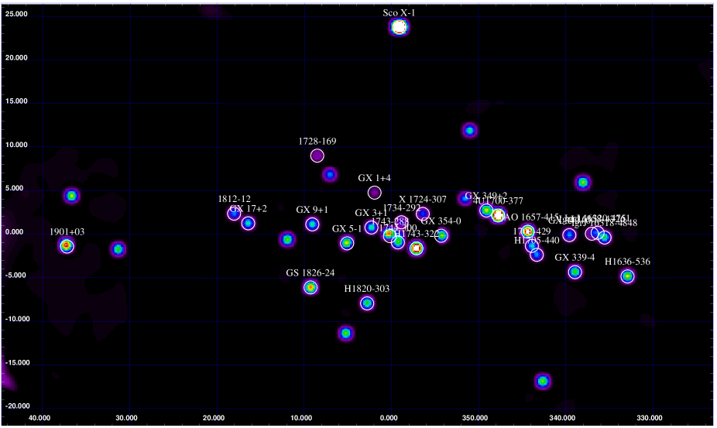The height and width of the screenshot is (428, 717).
Task: Click the GX 1+4 source circle
Action: click(375, 192)
